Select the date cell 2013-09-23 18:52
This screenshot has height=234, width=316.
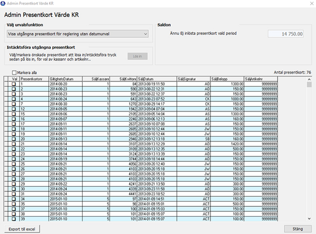click(x=157, y=194)
